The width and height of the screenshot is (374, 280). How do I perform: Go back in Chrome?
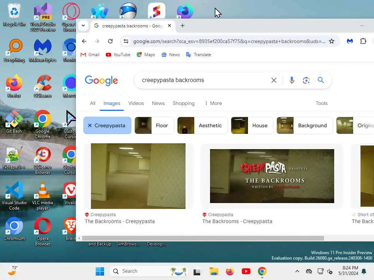tap(84, 41)
